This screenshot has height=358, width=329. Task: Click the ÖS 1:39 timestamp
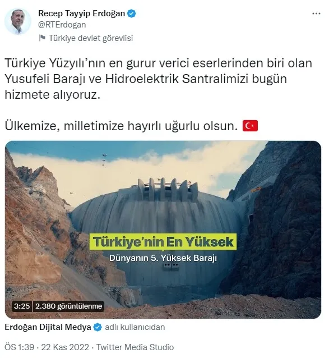20,347
